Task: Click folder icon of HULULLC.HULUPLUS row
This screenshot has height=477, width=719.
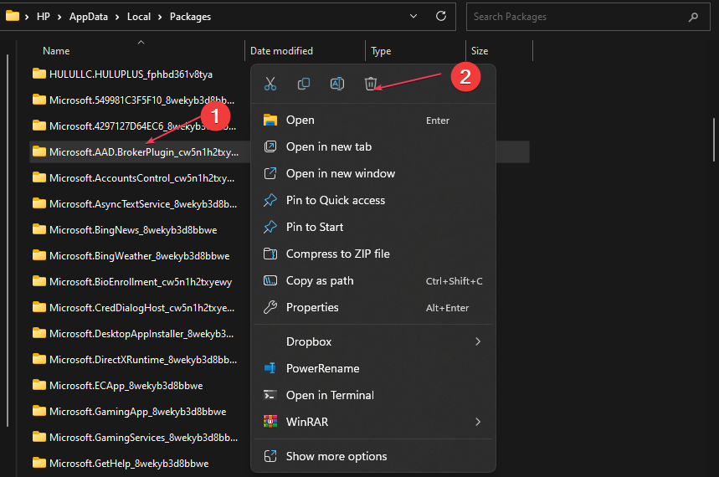Action: pyautogui.click(x=39, y=74)
